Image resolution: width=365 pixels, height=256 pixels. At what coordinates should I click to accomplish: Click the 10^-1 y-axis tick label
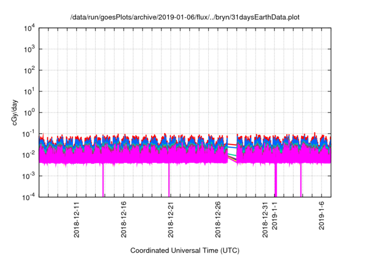(x=29, y=134)
